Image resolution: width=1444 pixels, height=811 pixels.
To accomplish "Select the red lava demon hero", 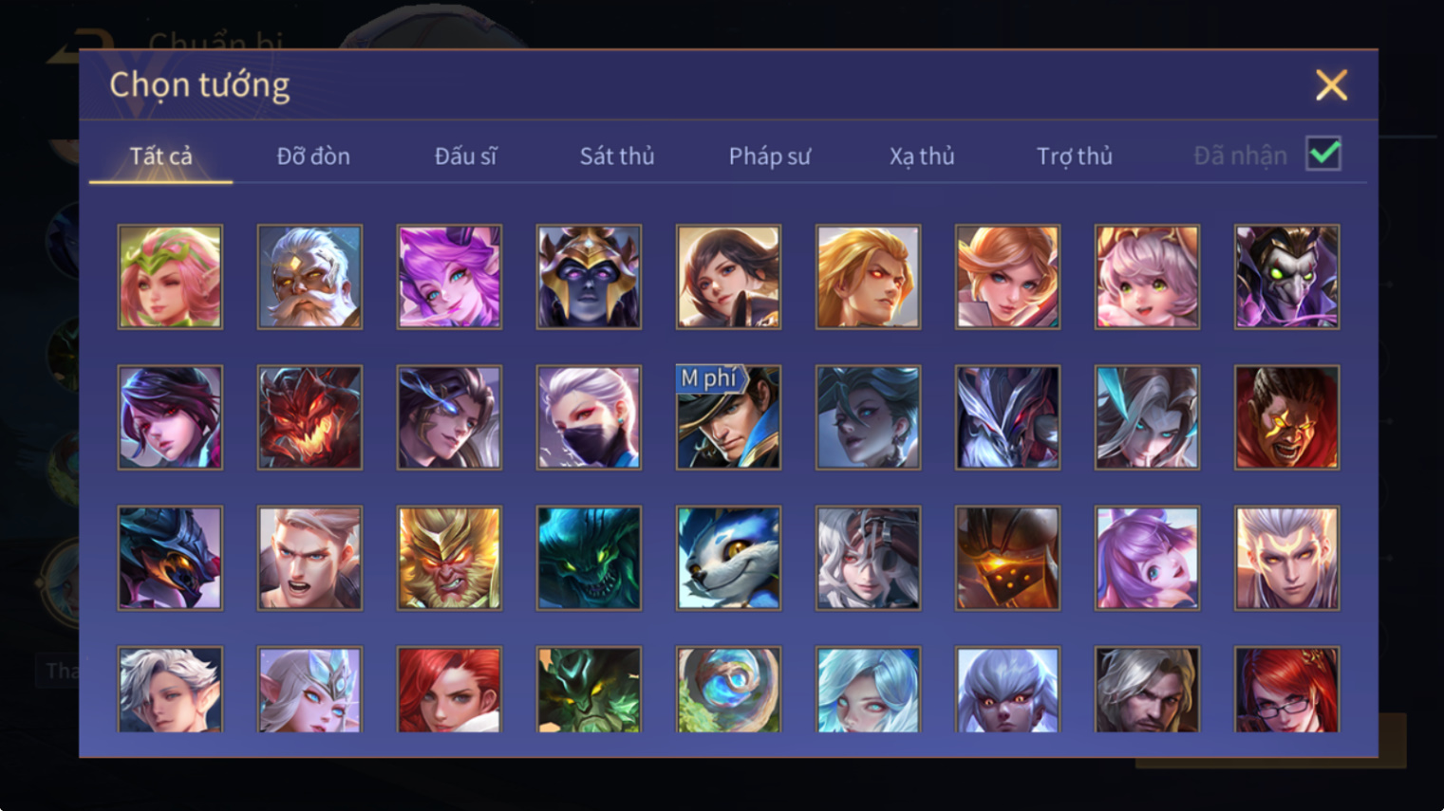I will (309, 417).
